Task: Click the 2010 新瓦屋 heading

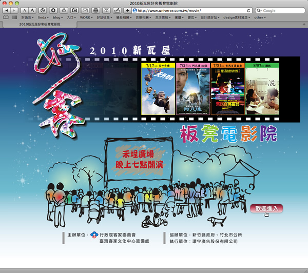Action: [x=130, y=50]
